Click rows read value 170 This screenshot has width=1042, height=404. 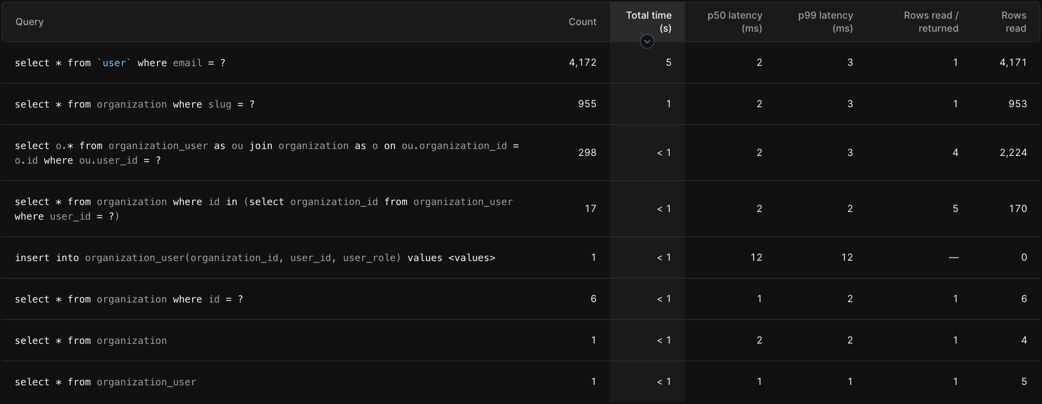[x=1018, y=209]
